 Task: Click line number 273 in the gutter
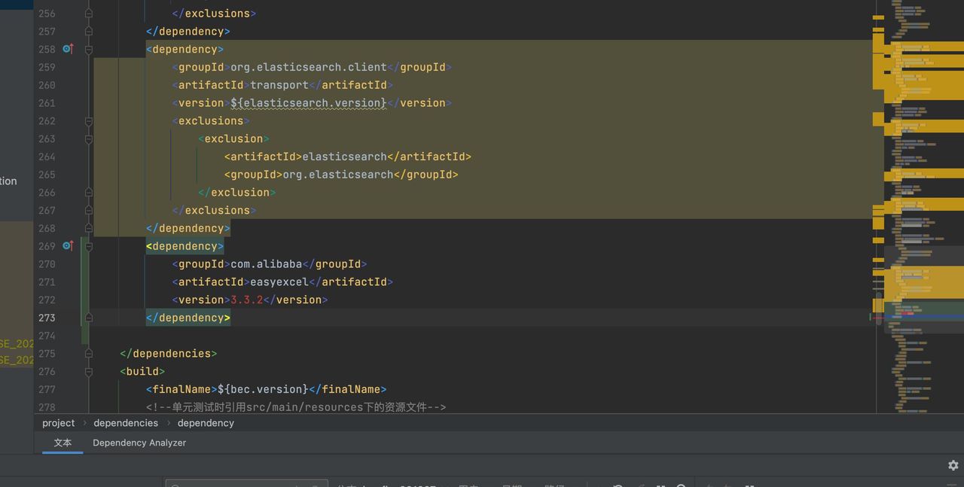tap(47, 318)
